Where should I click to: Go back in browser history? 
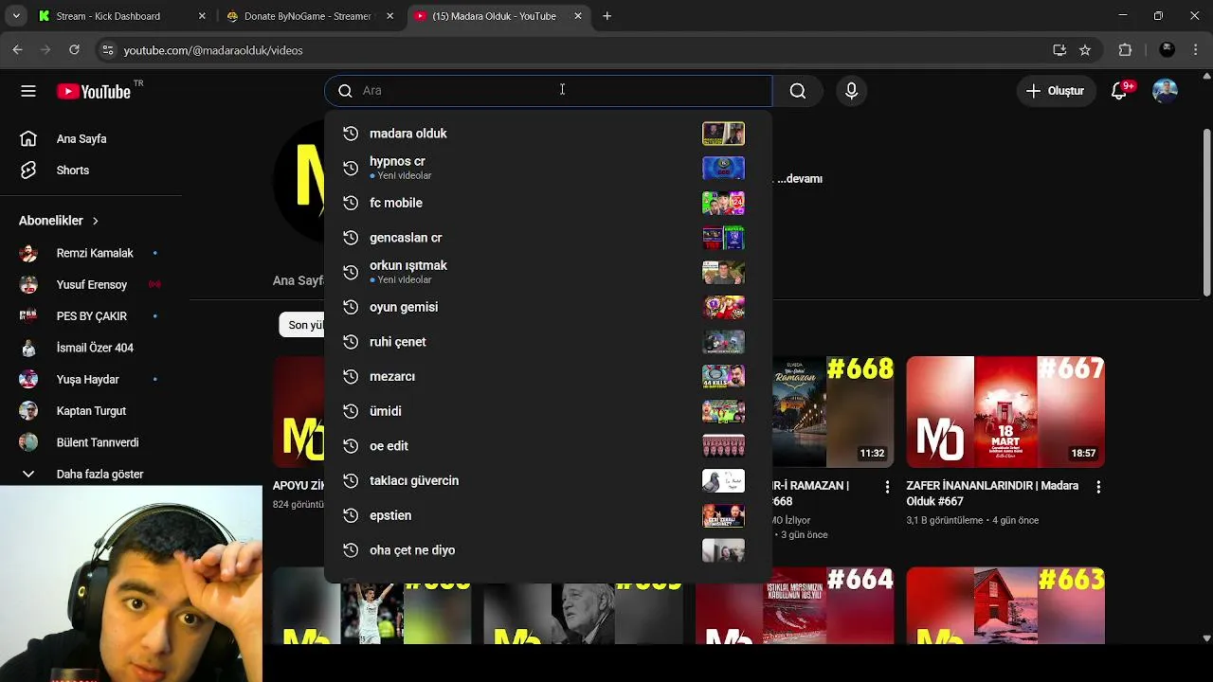click(17, 50)
